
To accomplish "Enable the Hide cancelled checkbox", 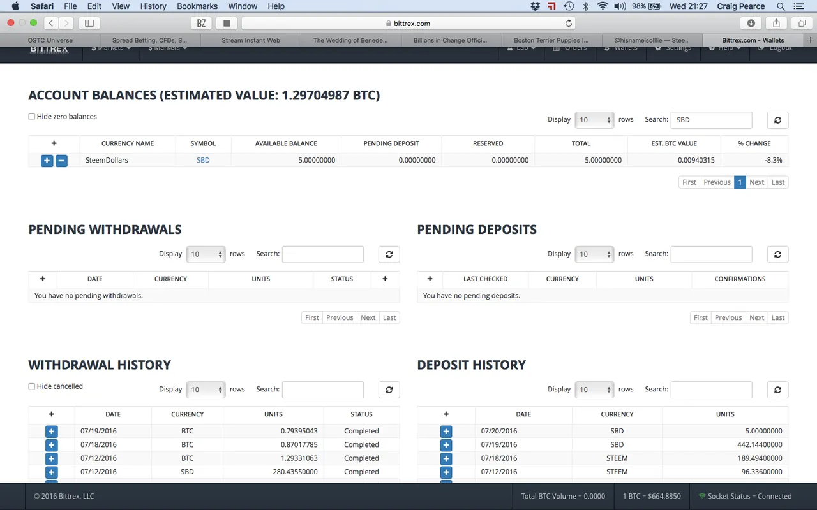I will (32, 386).
